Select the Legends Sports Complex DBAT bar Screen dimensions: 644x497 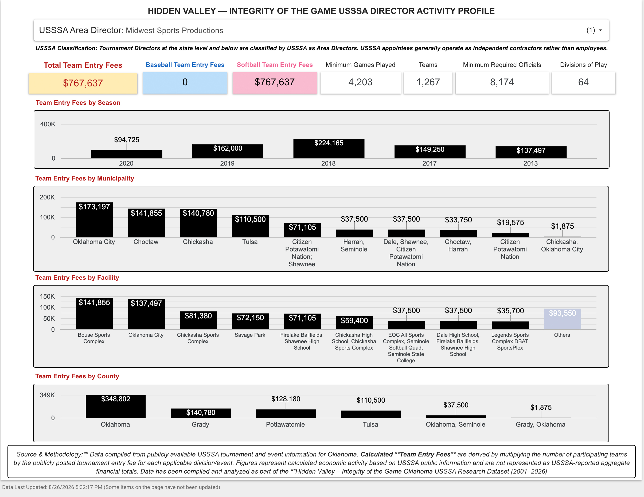[x=510, y=326]
